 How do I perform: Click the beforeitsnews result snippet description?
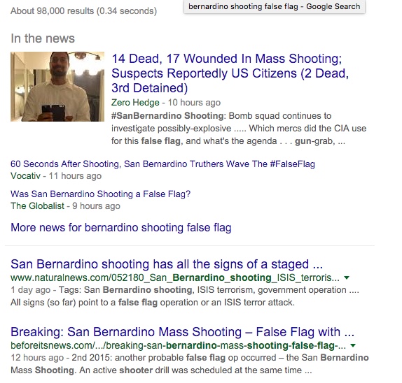190,364
